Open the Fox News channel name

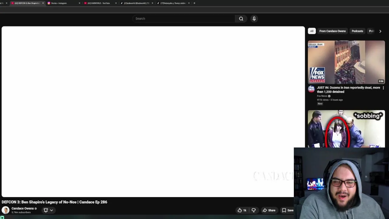point(322,96)
